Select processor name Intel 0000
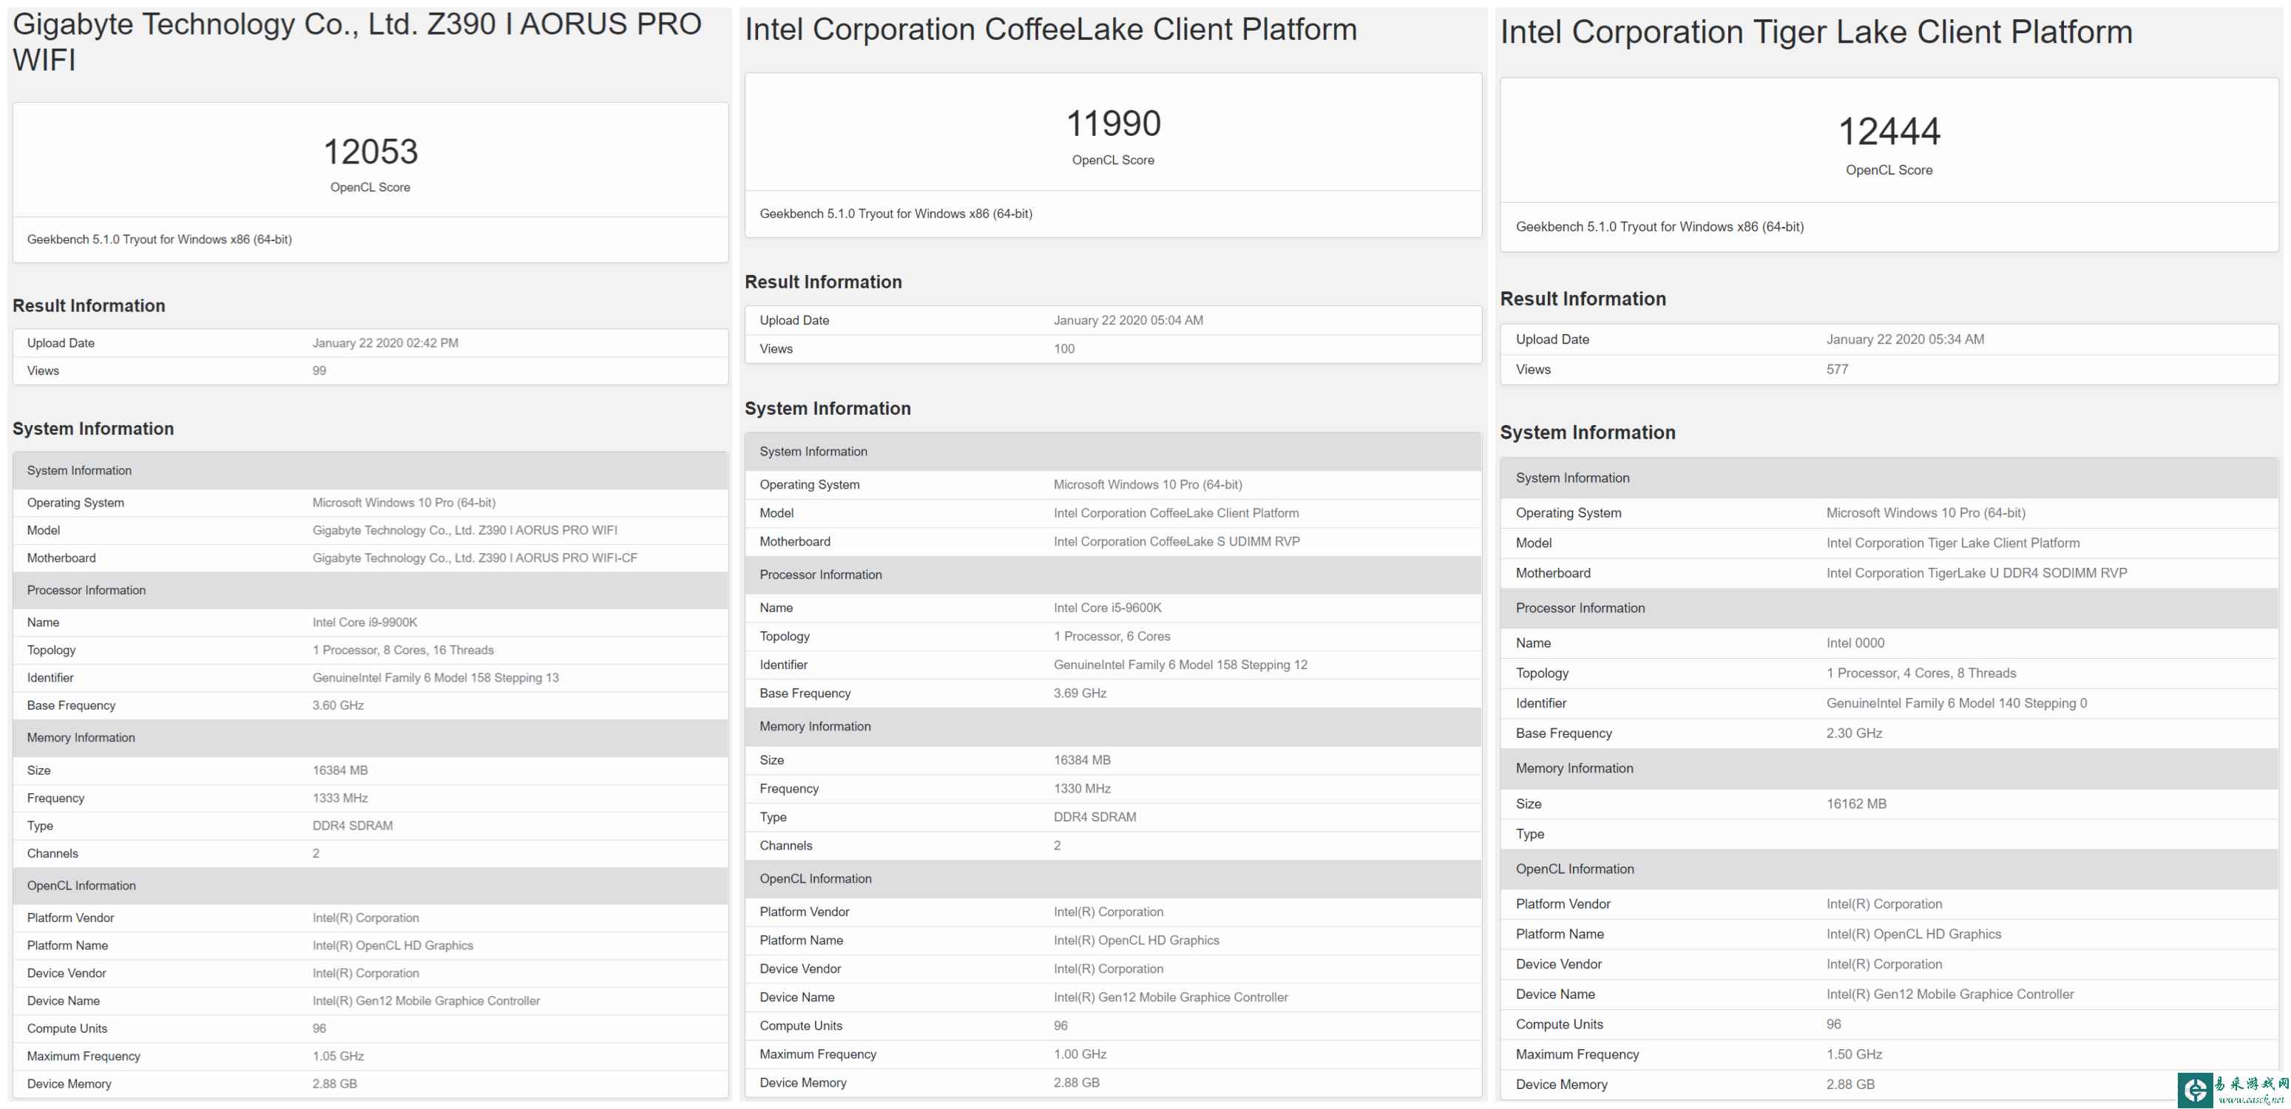This screenshot has width=2291, height=1109. tap(1855, 643)
